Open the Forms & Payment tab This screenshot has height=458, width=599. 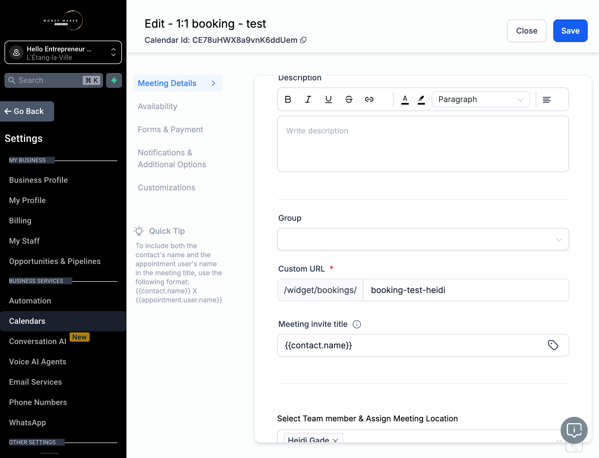click(x=170, y=129)
